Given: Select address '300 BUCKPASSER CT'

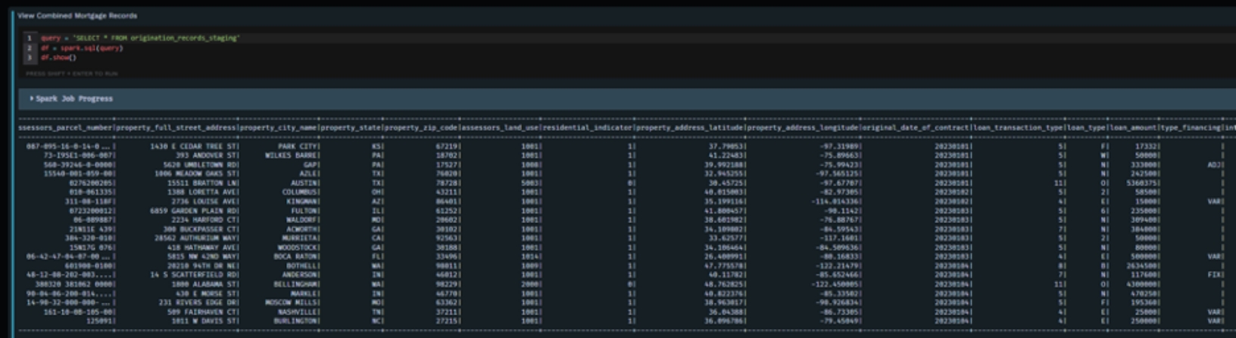Looking at the screenshot, I should [x=201, y=229].
